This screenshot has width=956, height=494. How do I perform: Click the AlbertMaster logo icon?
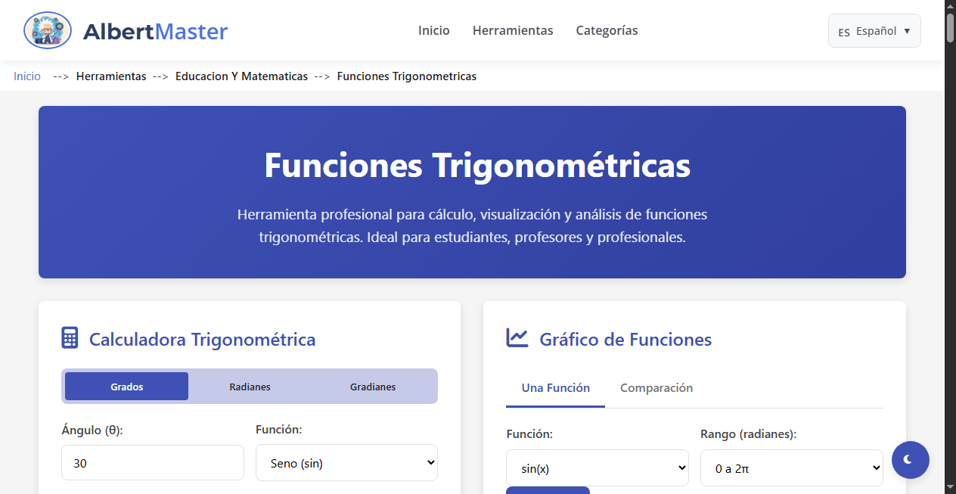click(47, 30)
